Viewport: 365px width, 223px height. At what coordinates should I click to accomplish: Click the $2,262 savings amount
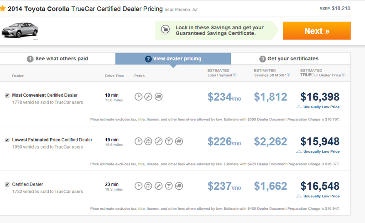pos(271,141)
